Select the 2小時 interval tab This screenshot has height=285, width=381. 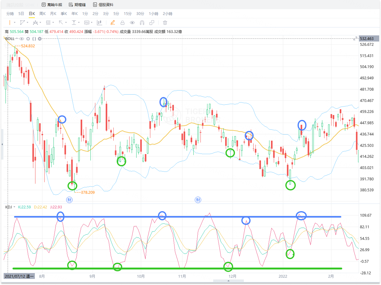click(167, 14)
